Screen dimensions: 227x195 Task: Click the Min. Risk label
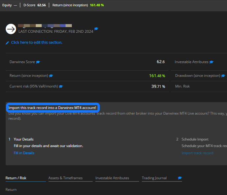click(x=182, y=86)
